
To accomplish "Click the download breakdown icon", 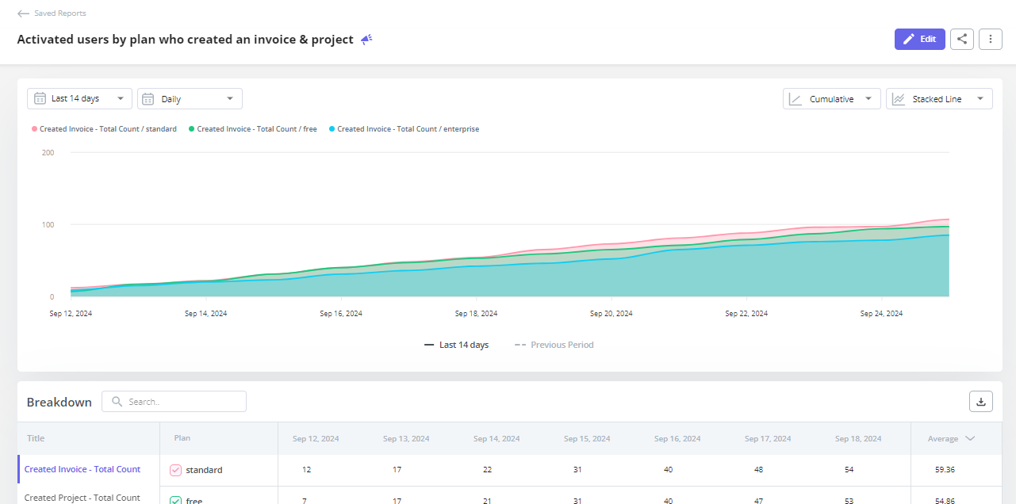I will 980,402.
